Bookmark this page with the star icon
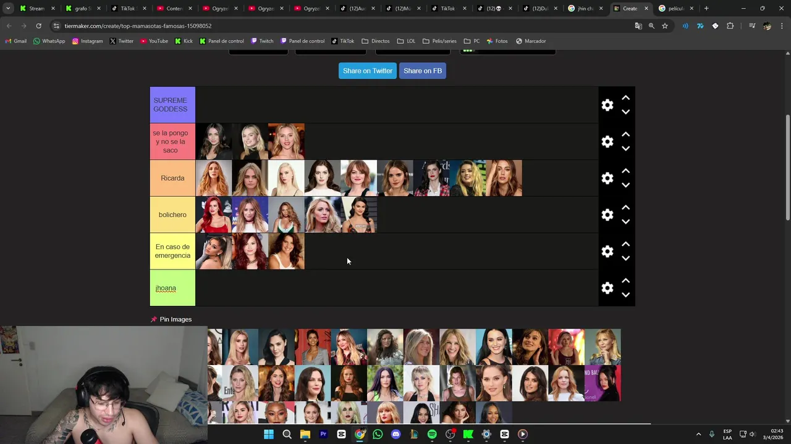This screenshot has height=444, width=791. click(x=665, y=26)
